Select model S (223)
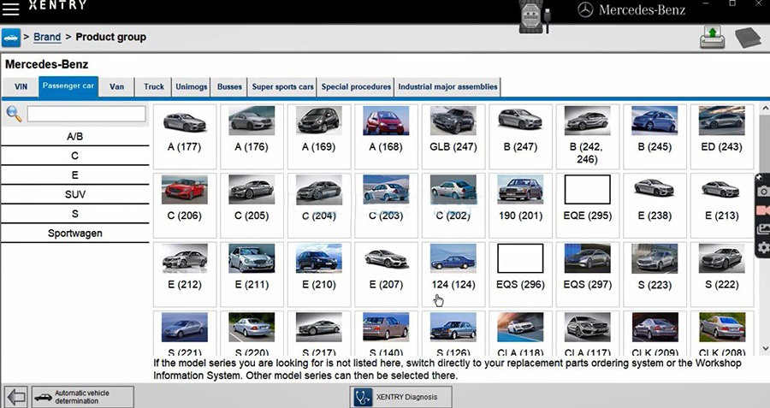 pos(654,274)
